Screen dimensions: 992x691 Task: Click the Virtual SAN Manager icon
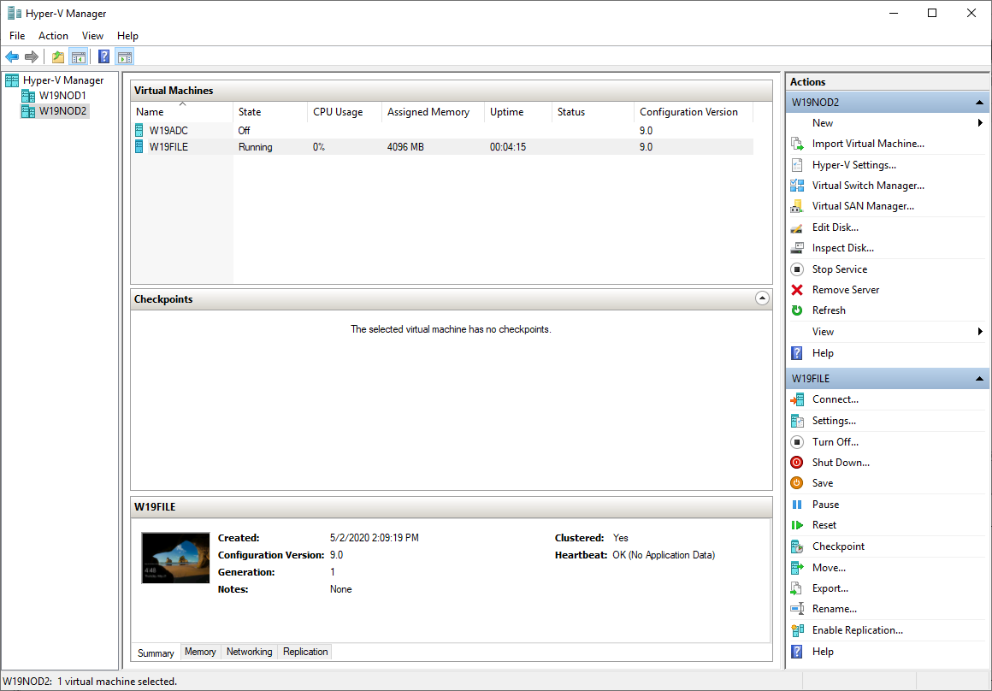(797, 206)
